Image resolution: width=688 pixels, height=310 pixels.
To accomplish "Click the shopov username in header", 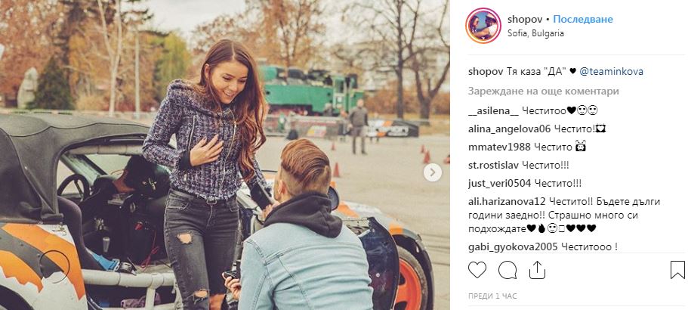I will (525, 20).
